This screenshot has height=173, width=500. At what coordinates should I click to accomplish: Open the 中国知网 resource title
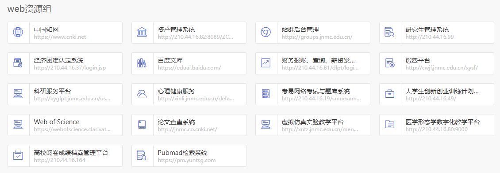[46, 29]
